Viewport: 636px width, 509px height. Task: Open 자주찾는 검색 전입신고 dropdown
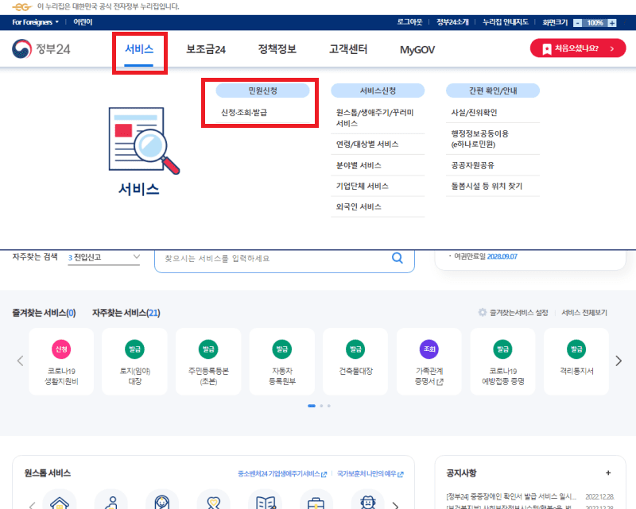[x=104, y=257]
